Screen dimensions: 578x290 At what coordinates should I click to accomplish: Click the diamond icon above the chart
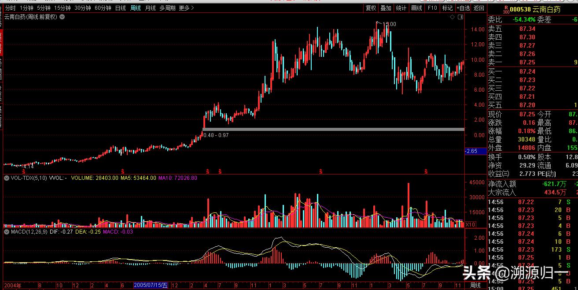click(452, 17)
